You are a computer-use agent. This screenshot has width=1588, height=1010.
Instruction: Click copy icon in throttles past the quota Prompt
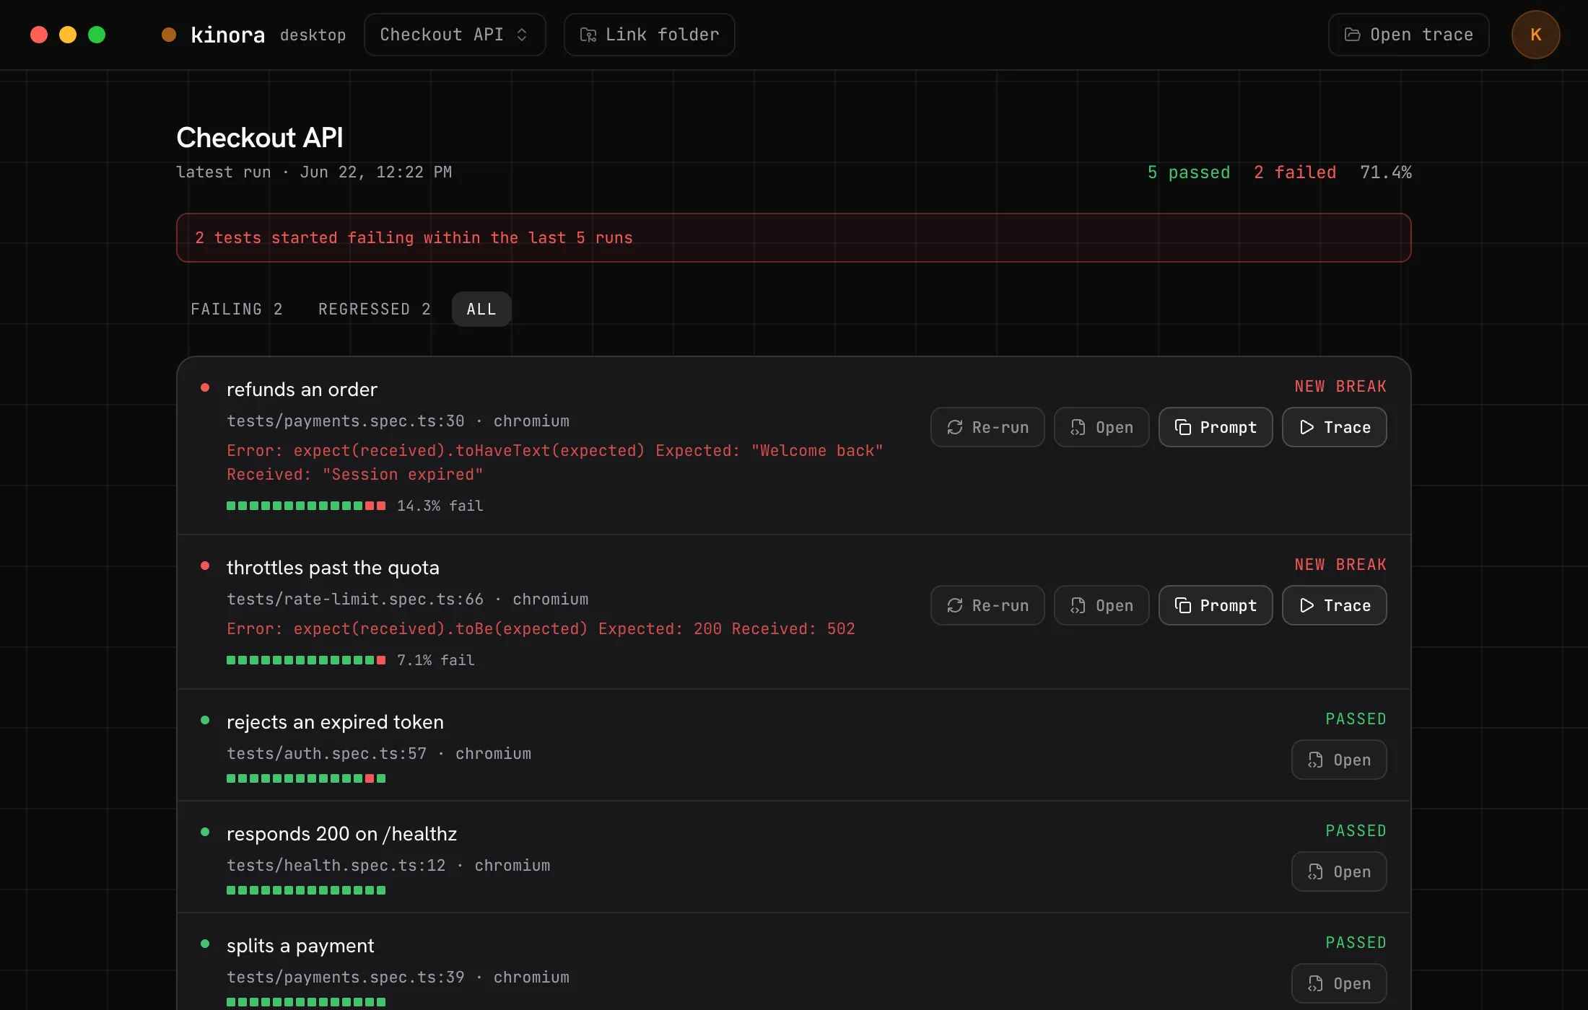[1182, 605]
